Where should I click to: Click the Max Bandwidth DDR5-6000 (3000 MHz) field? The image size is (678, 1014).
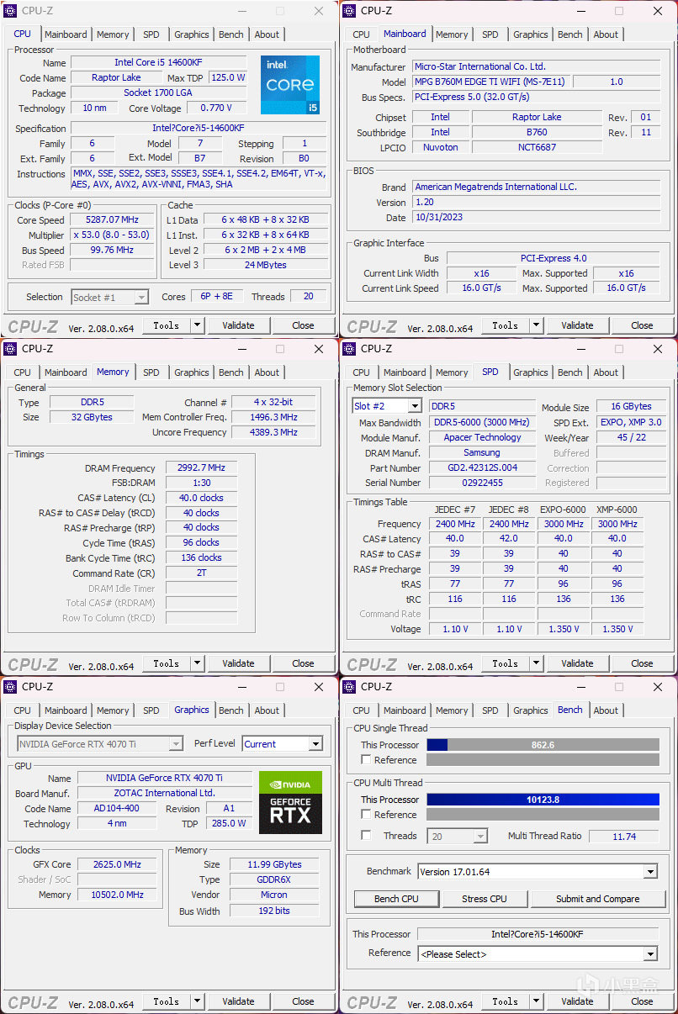482,422
